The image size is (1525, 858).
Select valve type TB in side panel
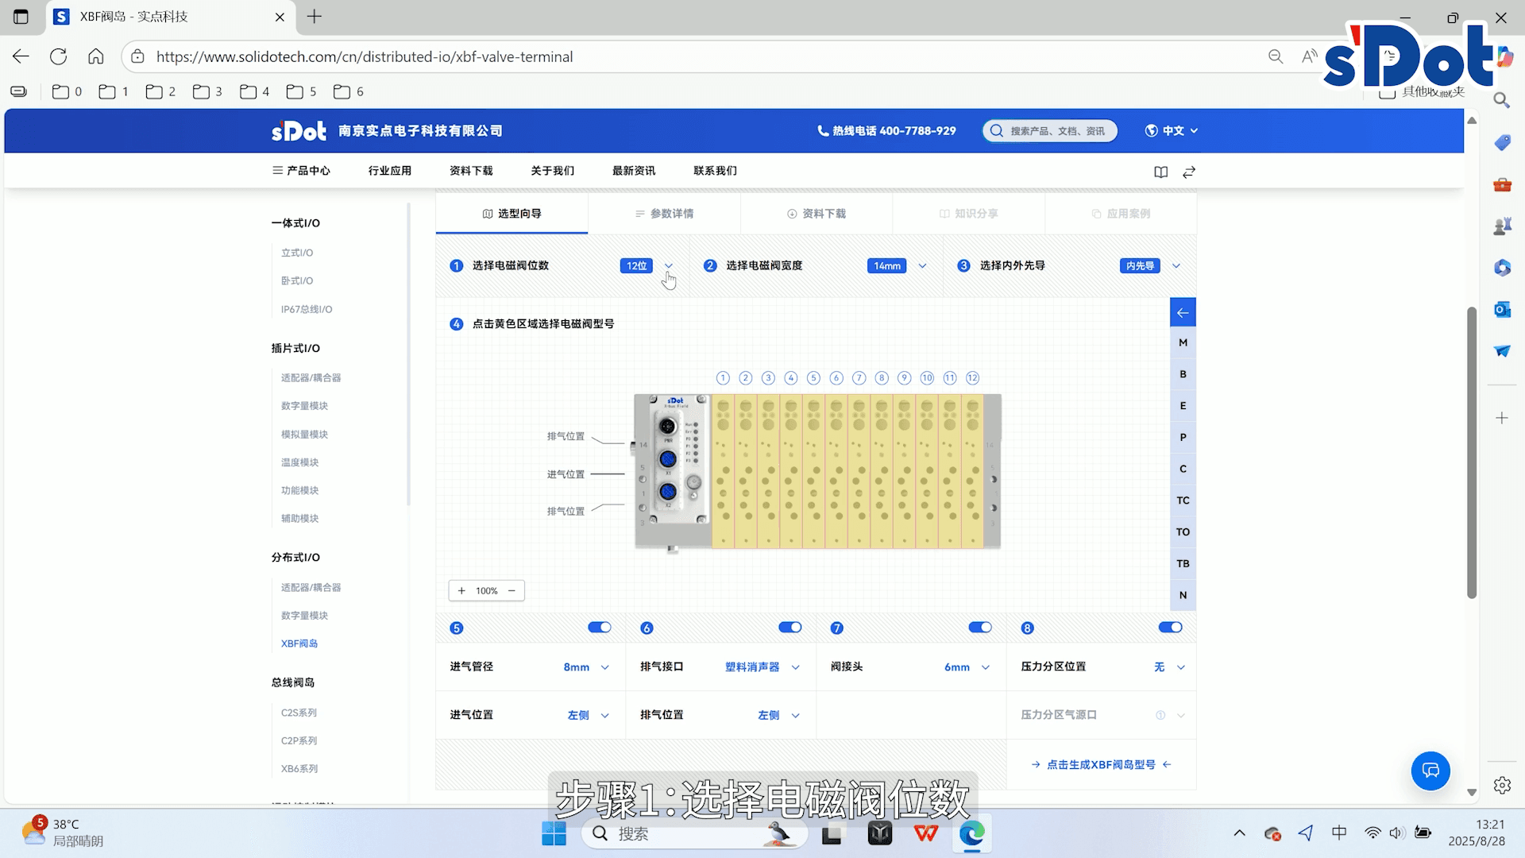coord(1183,563)
